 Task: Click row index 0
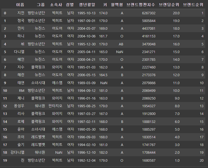point(5,13)
